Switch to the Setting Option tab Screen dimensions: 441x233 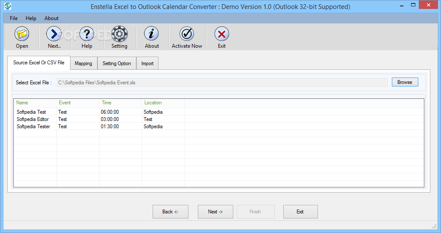coord(117,63)
